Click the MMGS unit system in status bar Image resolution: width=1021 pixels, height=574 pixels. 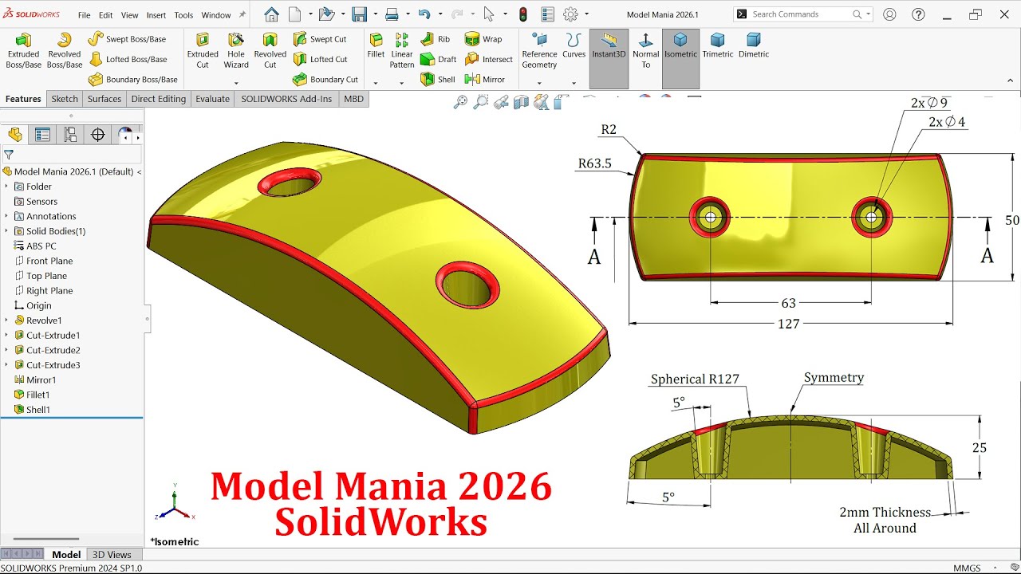coord(967,568)
